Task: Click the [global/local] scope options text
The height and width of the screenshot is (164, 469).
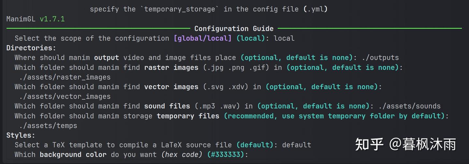Action: (x=203, y=38)
